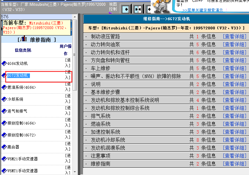Open 查看详细 for 排气系统
Viewport: 249px width, 175px height.
(235, 116)
